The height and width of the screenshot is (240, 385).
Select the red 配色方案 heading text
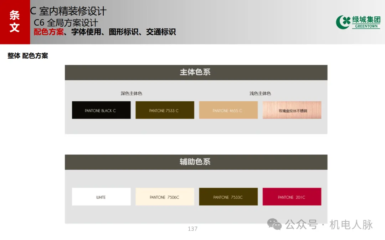click(48, 32)
